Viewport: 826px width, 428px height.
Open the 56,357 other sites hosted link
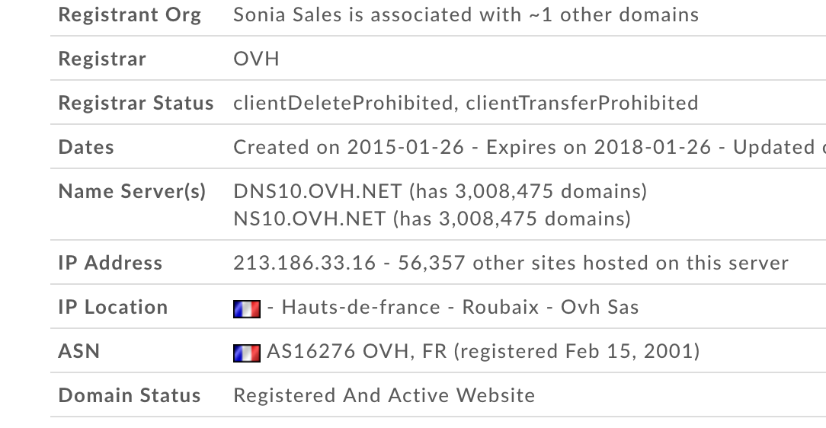593,263
